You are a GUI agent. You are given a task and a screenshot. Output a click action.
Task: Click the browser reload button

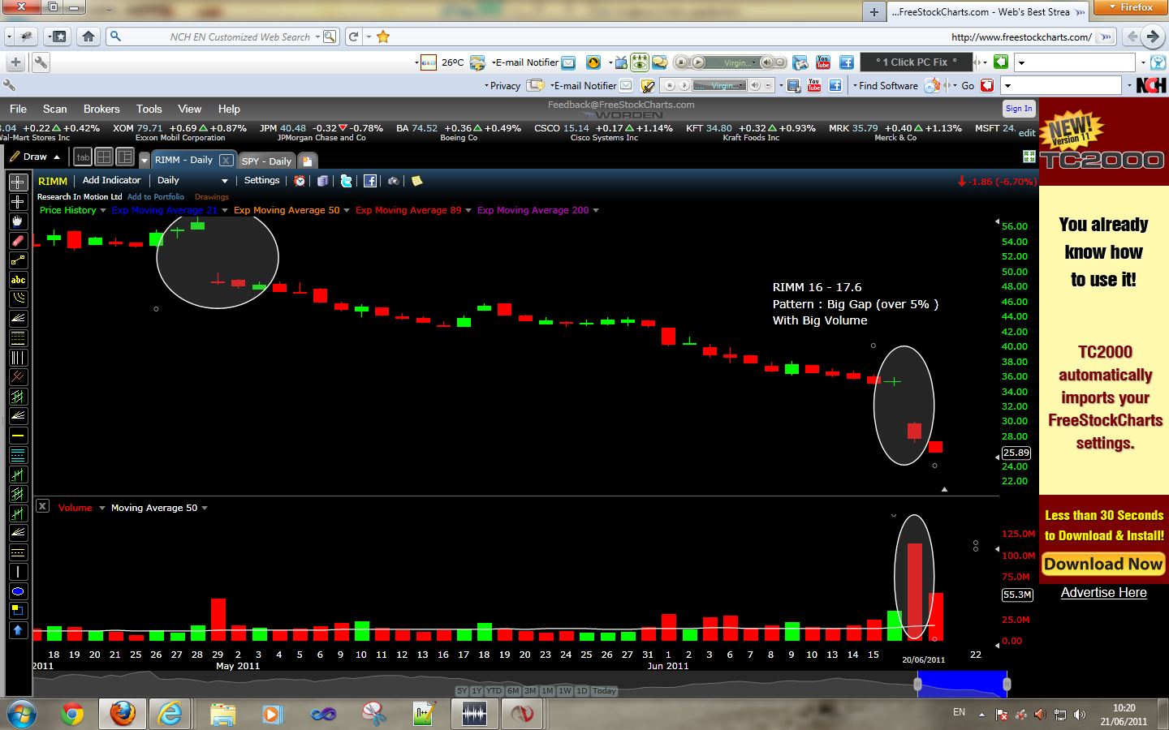click(353, 36)
